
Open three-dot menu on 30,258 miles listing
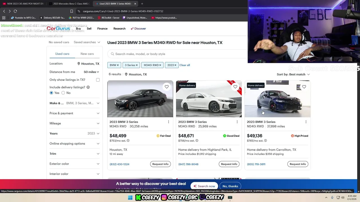[168, 122]
